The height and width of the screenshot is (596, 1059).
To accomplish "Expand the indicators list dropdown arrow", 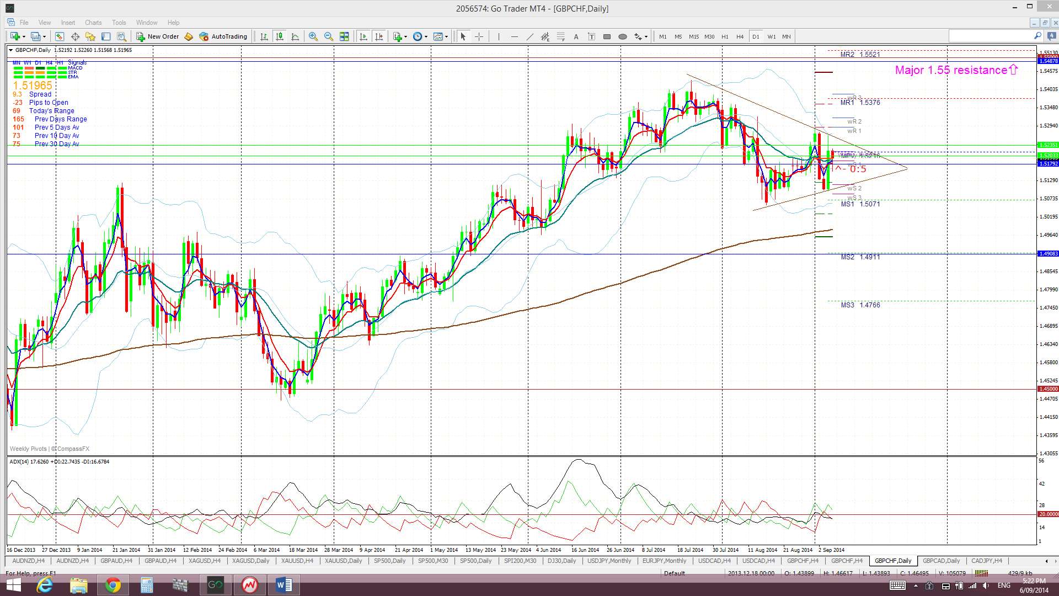I will click(x=406, y=36).
